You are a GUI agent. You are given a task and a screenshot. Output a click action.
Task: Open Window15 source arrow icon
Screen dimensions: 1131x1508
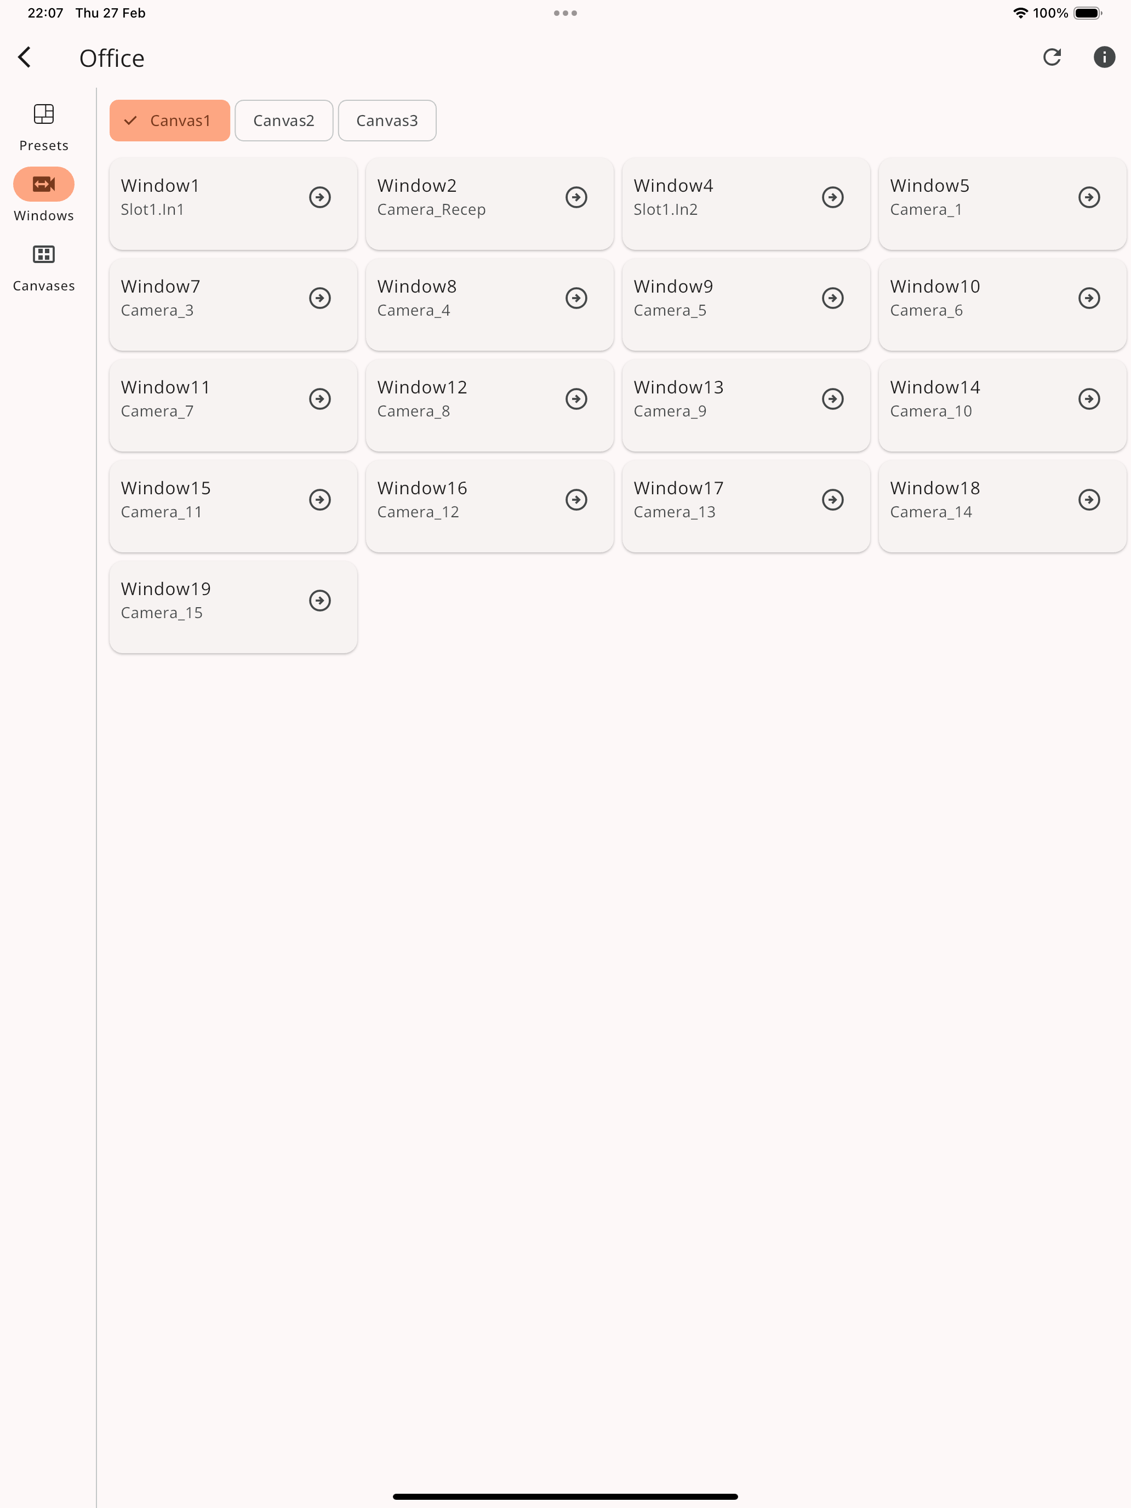pyautogui.click(x=319, y=500)
